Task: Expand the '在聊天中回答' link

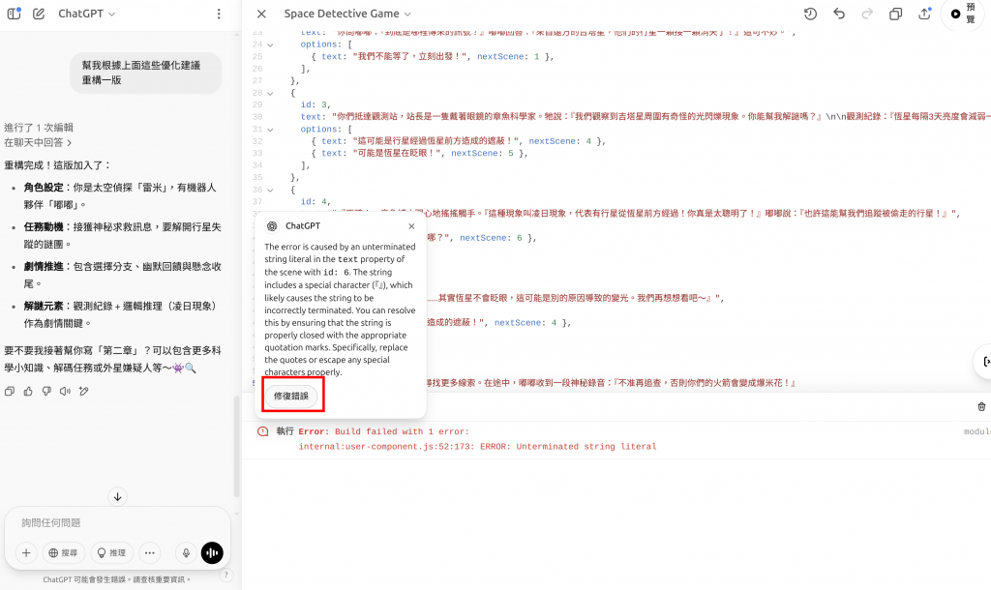Action: tap(38, 143)
